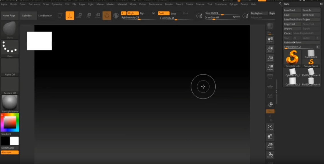Click the Actual size icon
This screenshot has width=324, height=164.
pos(270,58)
